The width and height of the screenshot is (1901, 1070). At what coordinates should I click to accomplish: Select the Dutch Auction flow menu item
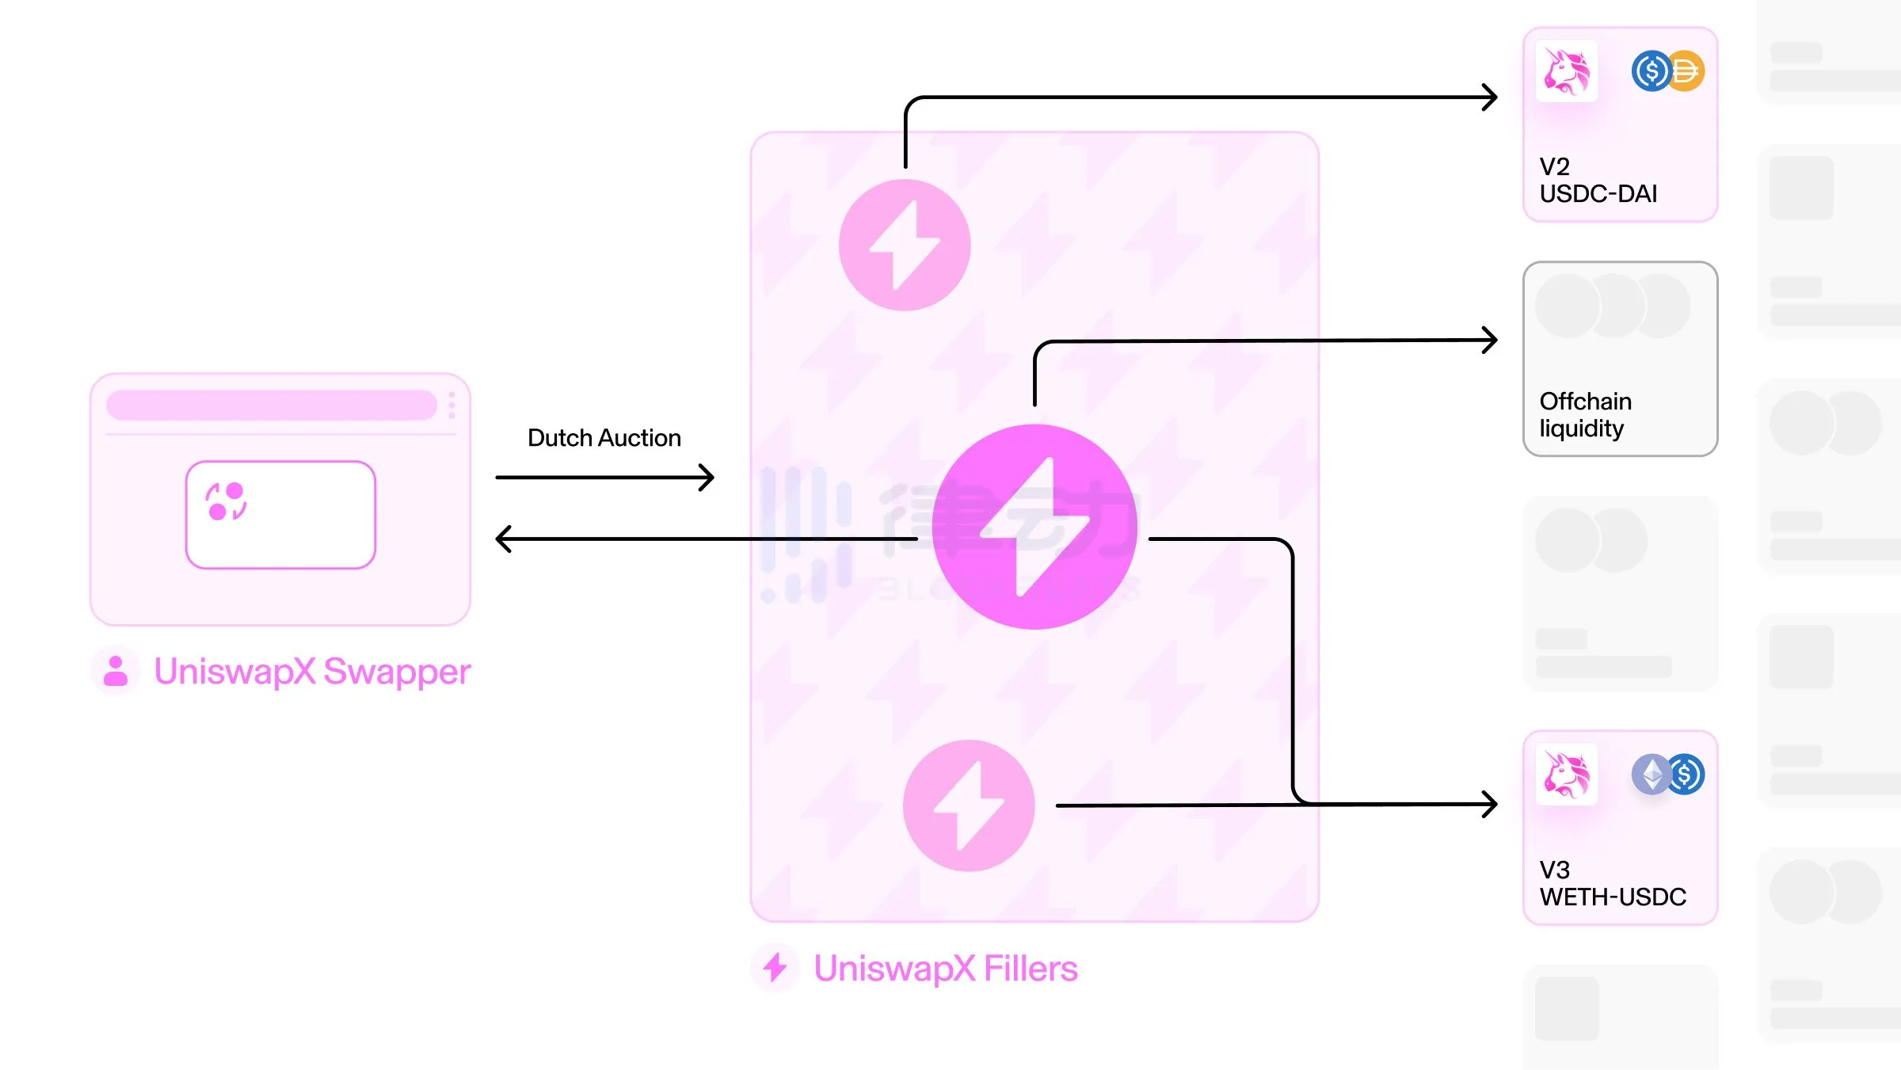tap(604, 437)
